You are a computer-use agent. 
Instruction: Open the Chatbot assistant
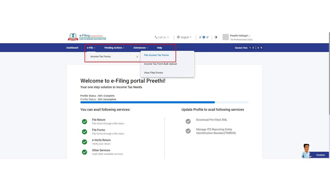click(x=315, y=153)
